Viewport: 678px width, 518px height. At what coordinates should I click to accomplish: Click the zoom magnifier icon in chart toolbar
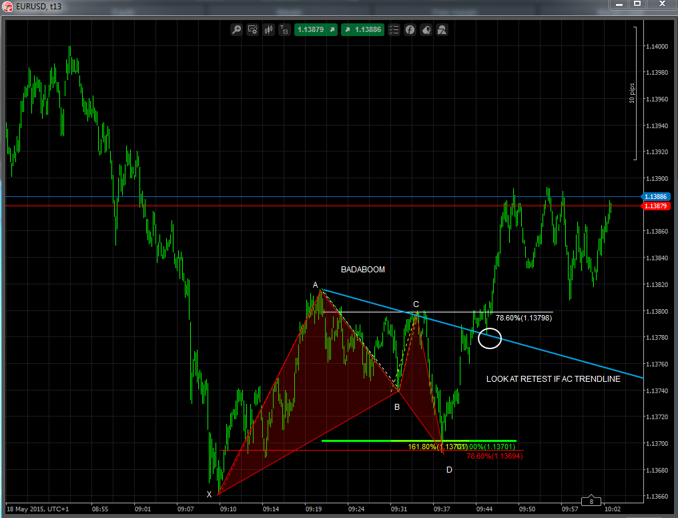click(236, 30)
